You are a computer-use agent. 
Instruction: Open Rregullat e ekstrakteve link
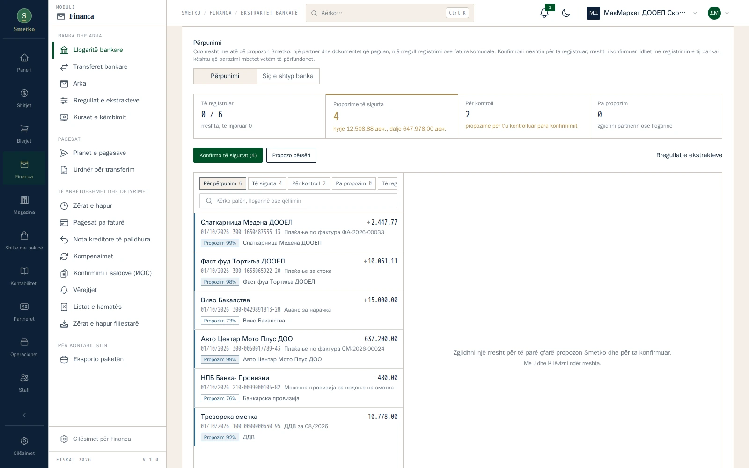pyautogui.click(x=689, y=155)
